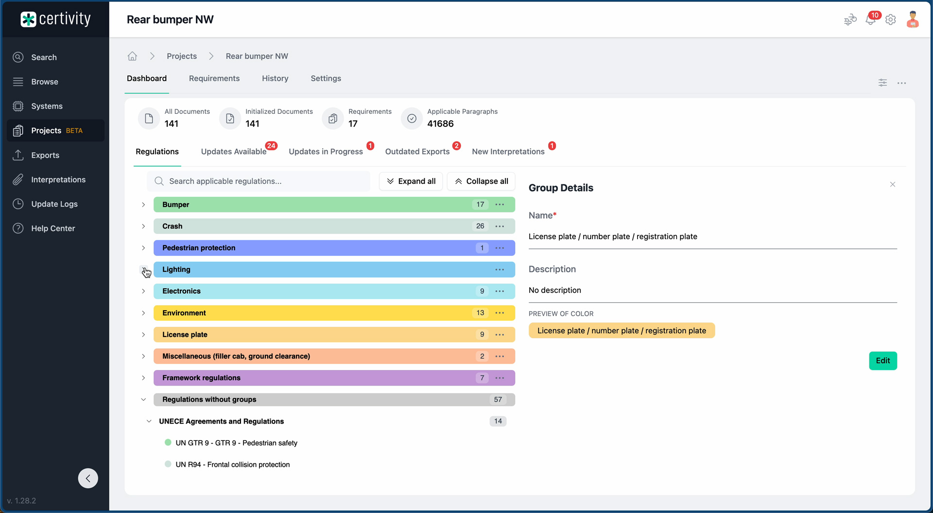Close the Group Details panel
933x513 pixels.
892,184
